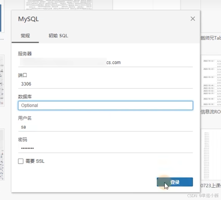The height and width of the screenshot is (200, 221).
Task: Enable the 需要 SSL checkbox
Action: (21, 161)
